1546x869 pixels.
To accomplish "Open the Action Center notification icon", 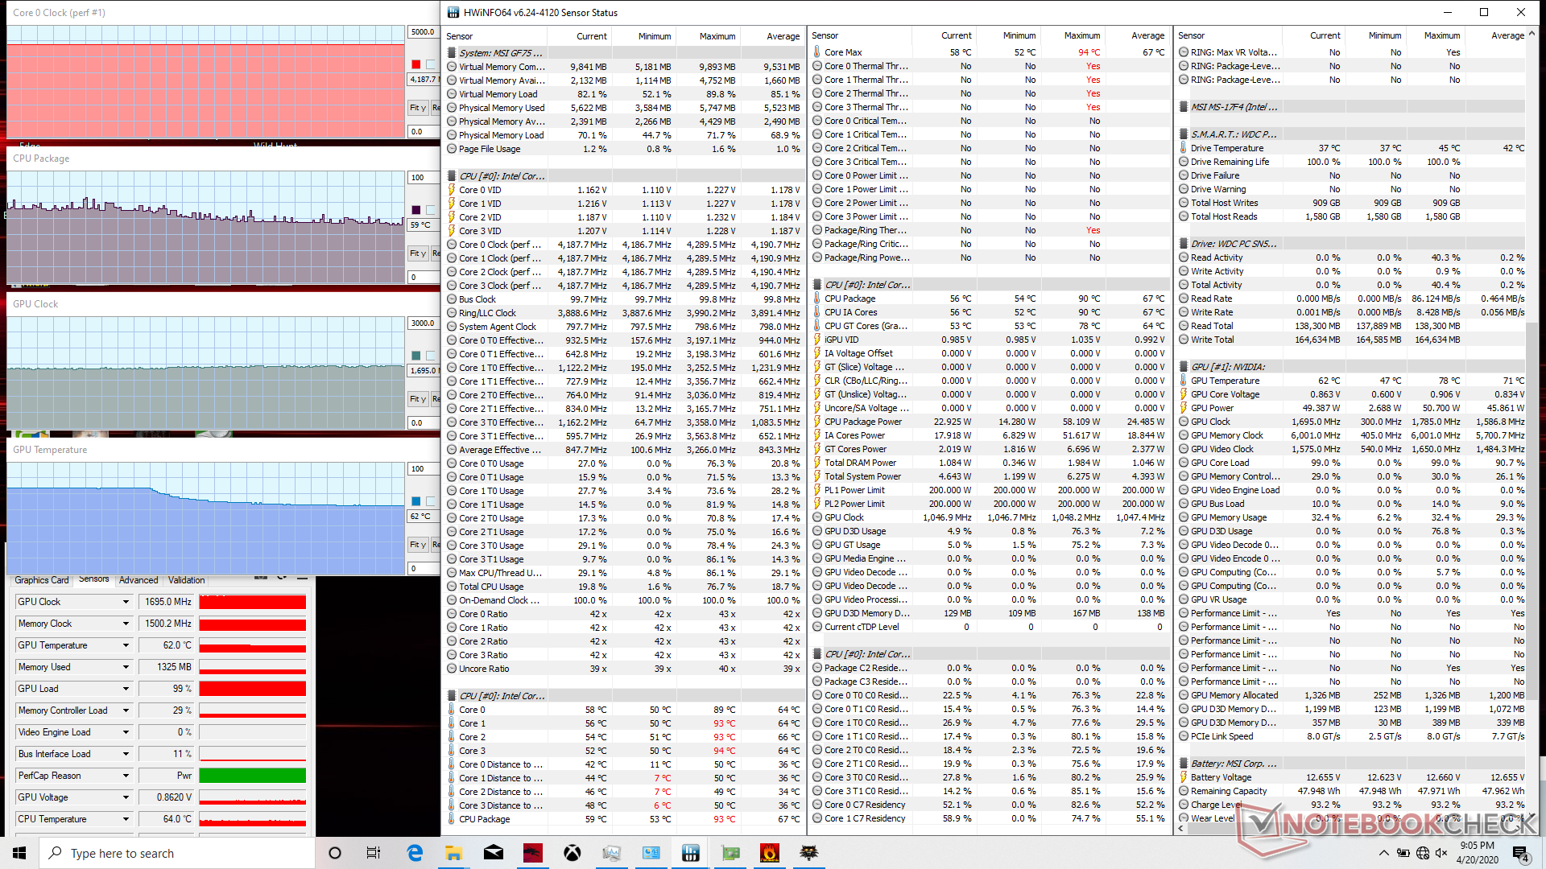I will (1519, 853).
